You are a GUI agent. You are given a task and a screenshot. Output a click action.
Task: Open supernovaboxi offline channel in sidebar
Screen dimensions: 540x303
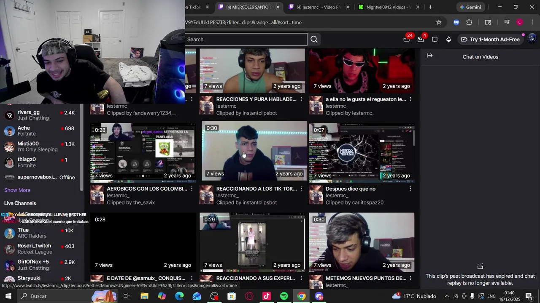40,177
